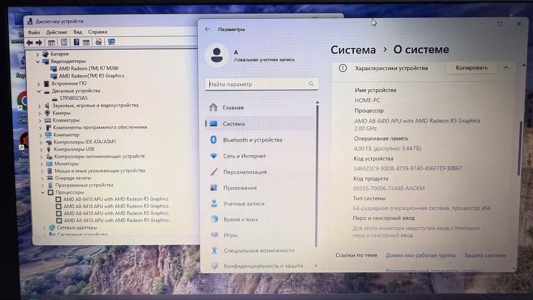
Task: Click the device name value HOME-PC
Action: [367, 101]
